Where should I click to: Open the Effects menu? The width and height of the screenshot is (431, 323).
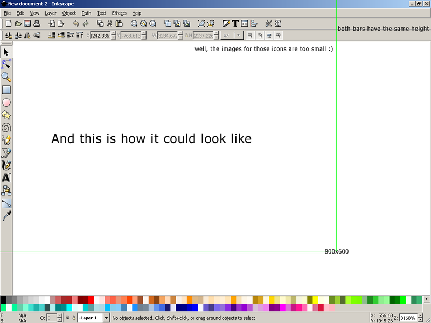point(119,13)
